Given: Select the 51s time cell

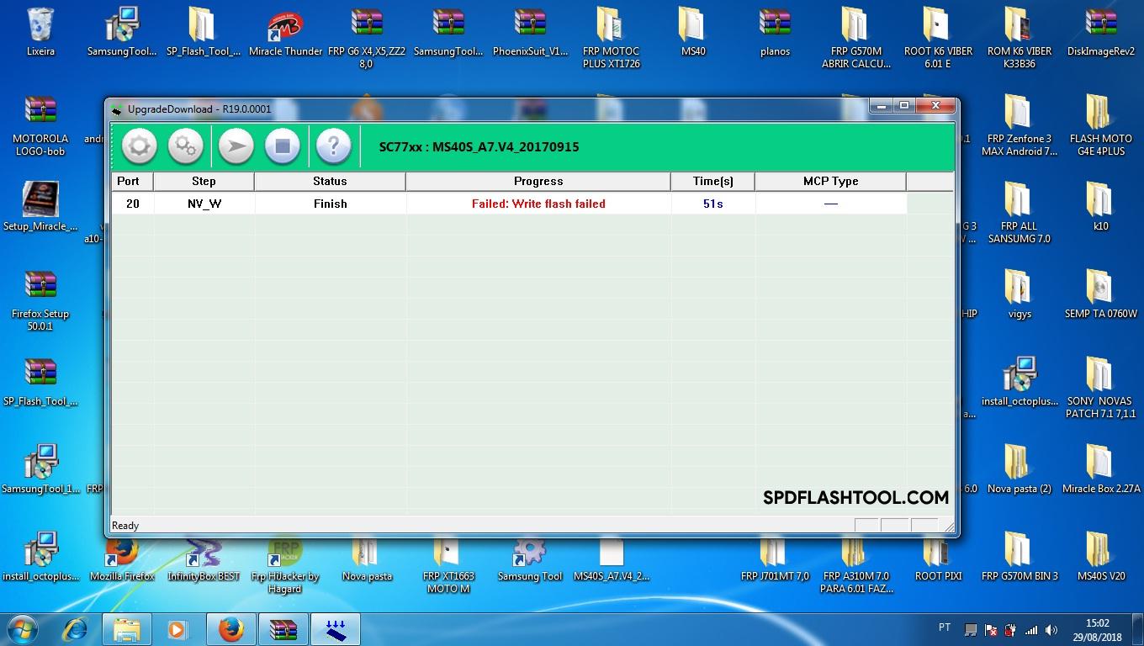Looking at the screenshot, I should coord(712,204).
